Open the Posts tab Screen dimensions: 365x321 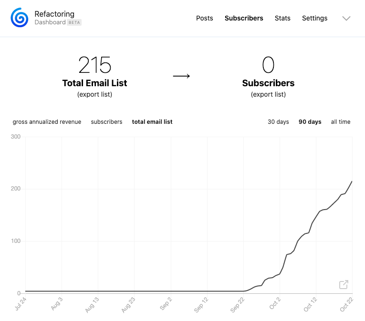[204, 18]
